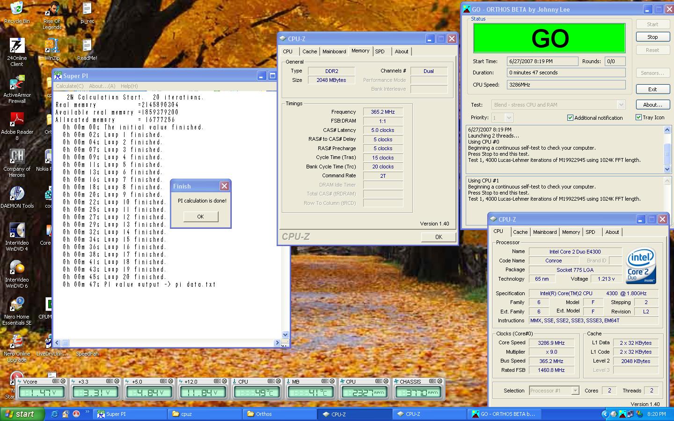
Task: Open About...(A) menu in Super PI
Action: (102, 86)
